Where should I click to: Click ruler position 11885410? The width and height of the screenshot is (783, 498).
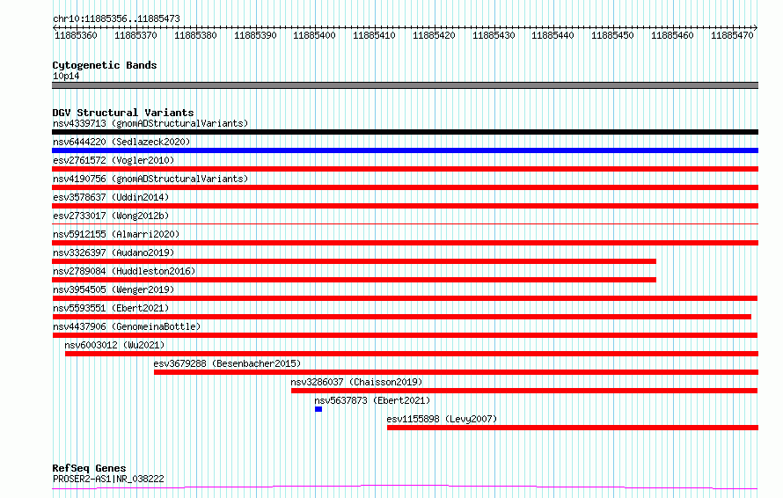(x=375, y=35)
